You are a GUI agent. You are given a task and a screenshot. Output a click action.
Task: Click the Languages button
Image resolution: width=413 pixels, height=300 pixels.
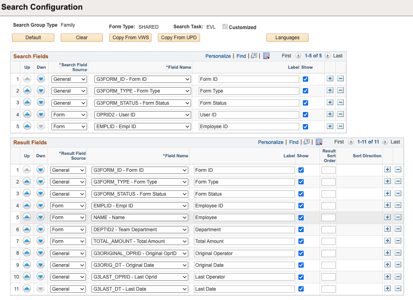click(287, 37)
